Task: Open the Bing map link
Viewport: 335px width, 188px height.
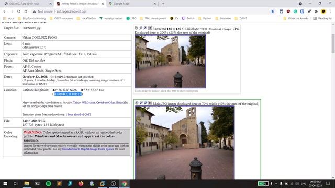Action: point(119,103)
